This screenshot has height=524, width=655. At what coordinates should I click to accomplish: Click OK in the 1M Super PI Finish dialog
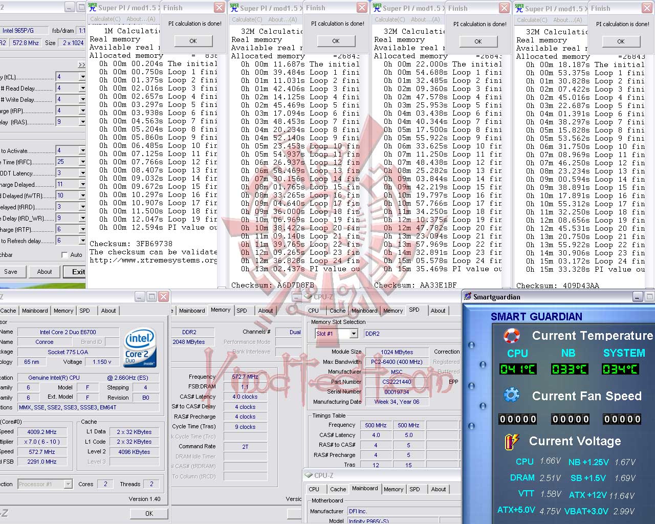[193, 41]
